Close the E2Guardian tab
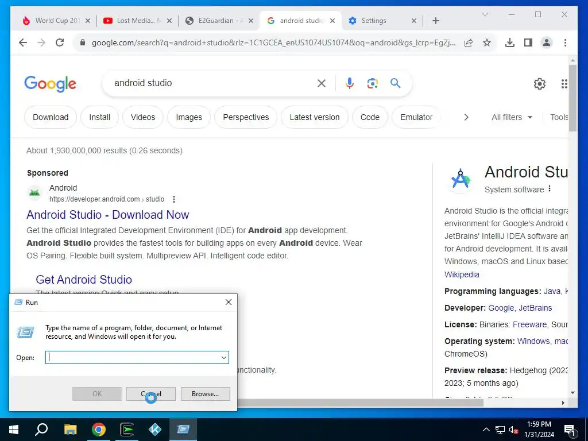The image size is (588, 441). pyautogui.click(x=251, y=21)
